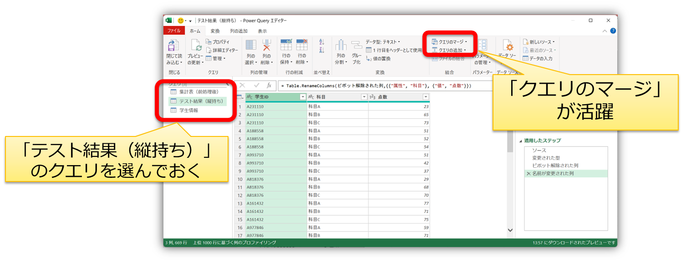This screenshot has height=262, width=686.
Task: Click the 行の削除 icon
Action: click(301, 45)
